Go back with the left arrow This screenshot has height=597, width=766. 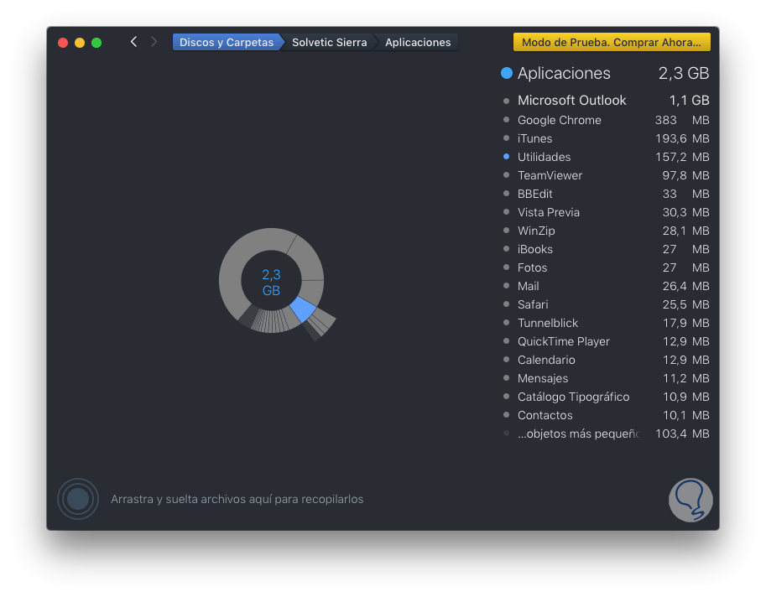click(x=133, y=42)
